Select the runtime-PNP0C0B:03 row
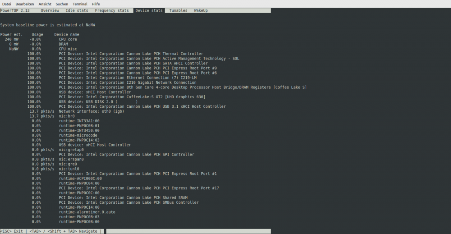This screenshot has height=234, width=451. pyautogui.click(x=65, y=217)
